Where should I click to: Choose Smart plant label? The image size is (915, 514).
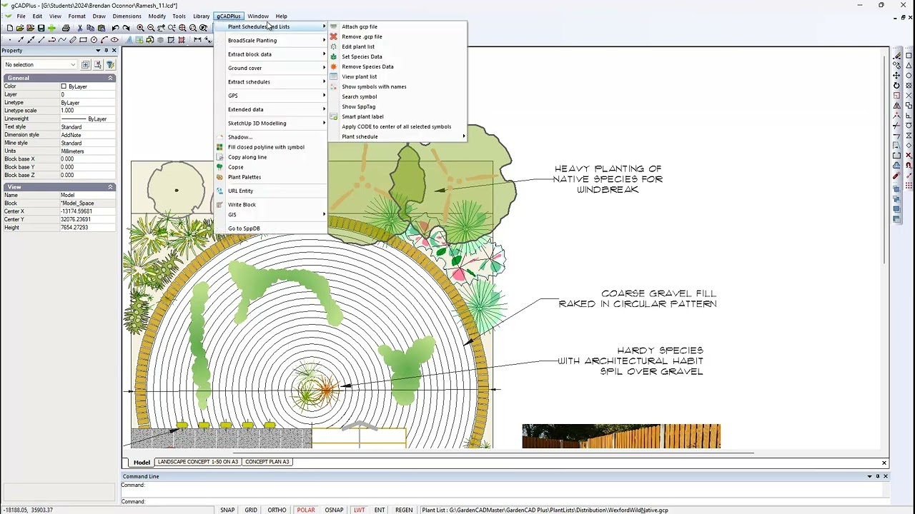click(362, 116)
